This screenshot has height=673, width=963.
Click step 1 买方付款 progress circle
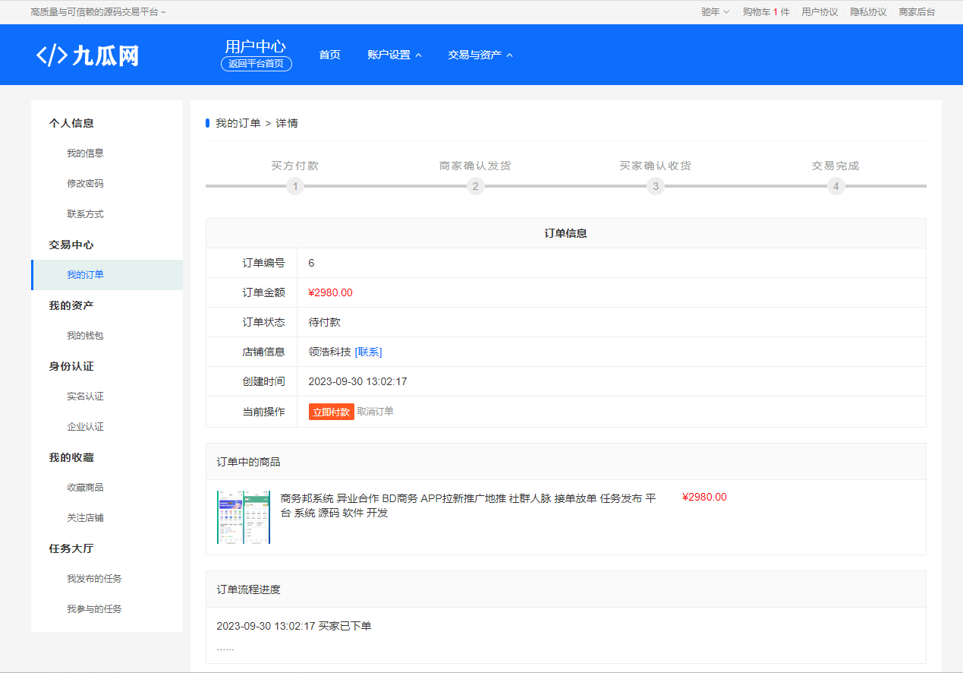(x=295, y=186)
